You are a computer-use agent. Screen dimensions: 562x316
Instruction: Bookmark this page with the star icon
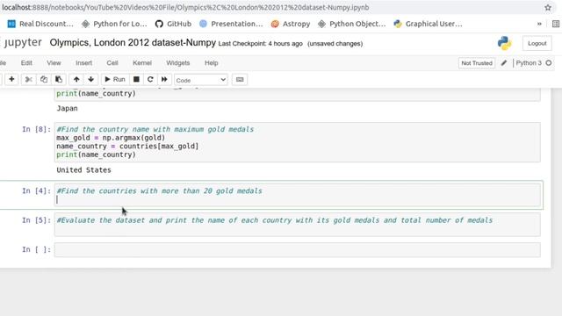pyautogui.click(x=548, y=8)
